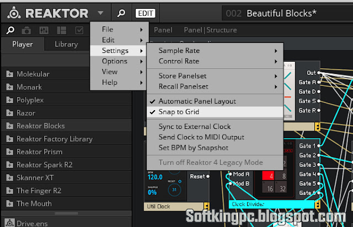Click the checkbox properties icon in toolbar
The height and width of the screenshot is (227, 353).
coord(79,30)
